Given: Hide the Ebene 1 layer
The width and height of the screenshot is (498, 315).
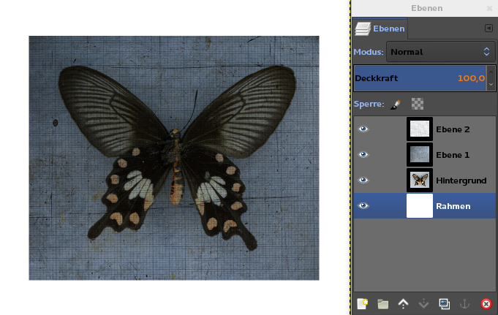Looking at the screenshot, I should pos(363,155).
